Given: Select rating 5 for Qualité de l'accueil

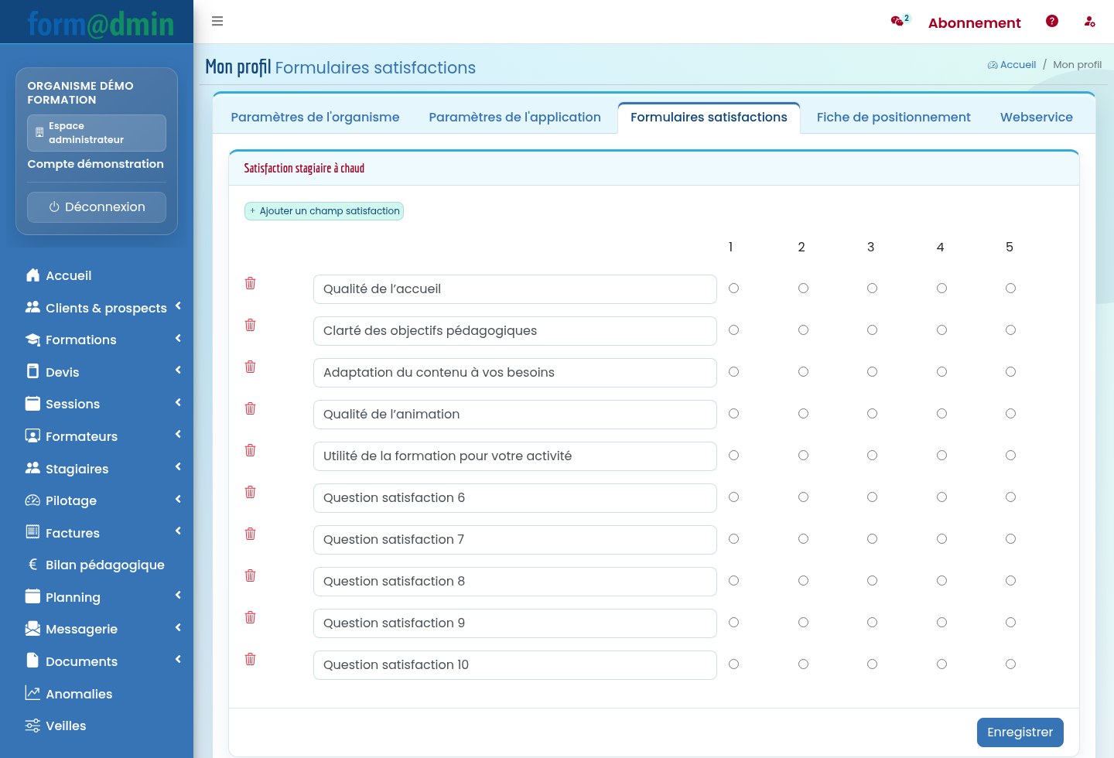Looking at the screenshot, I should pos(1010,289).
